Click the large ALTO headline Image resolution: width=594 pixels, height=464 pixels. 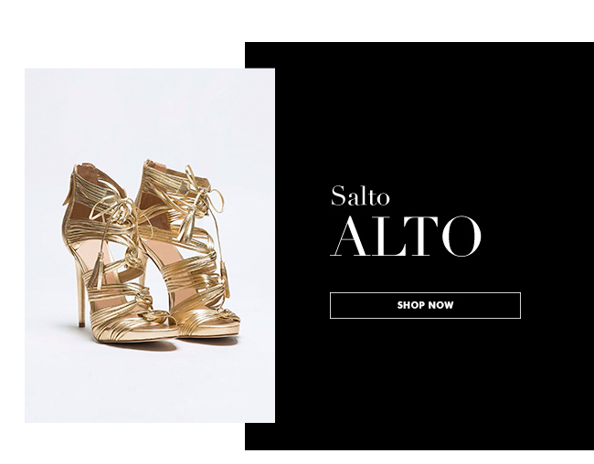coord(406,237)
